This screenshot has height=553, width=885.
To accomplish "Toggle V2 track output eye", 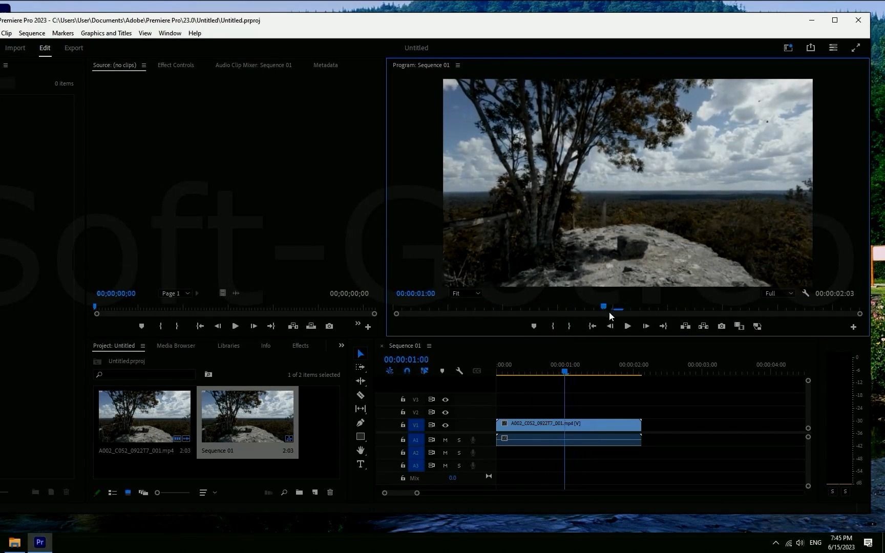I will pyautogui.click(x=445, y=412).
